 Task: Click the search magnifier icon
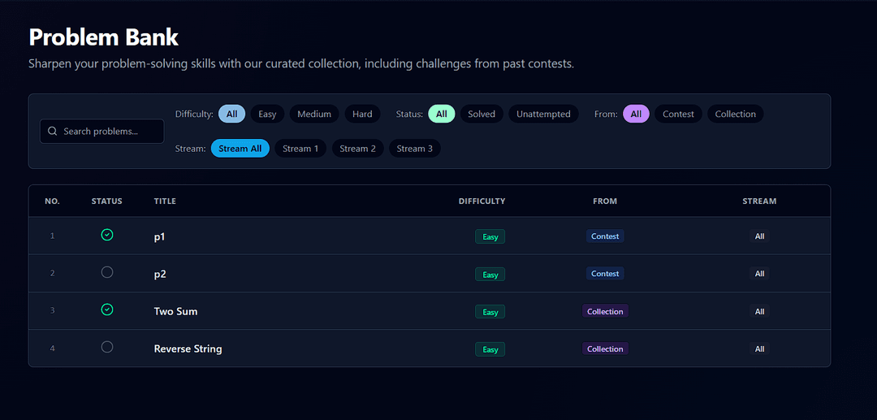[x=53, y=132]
